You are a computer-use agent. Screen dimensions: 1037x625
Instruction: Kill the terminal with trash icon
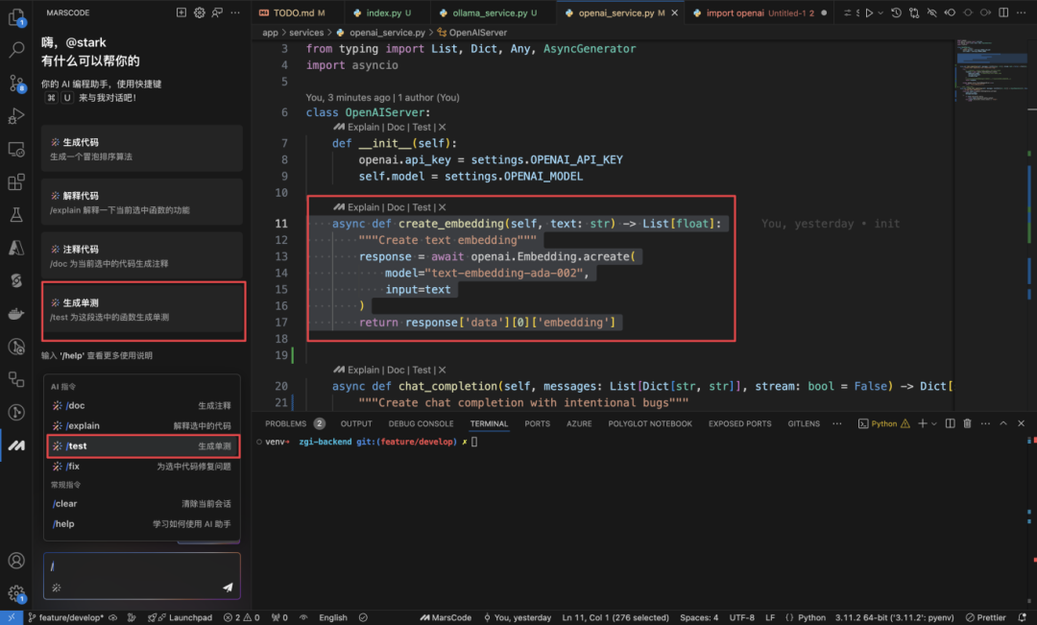(x=967, y=423)
